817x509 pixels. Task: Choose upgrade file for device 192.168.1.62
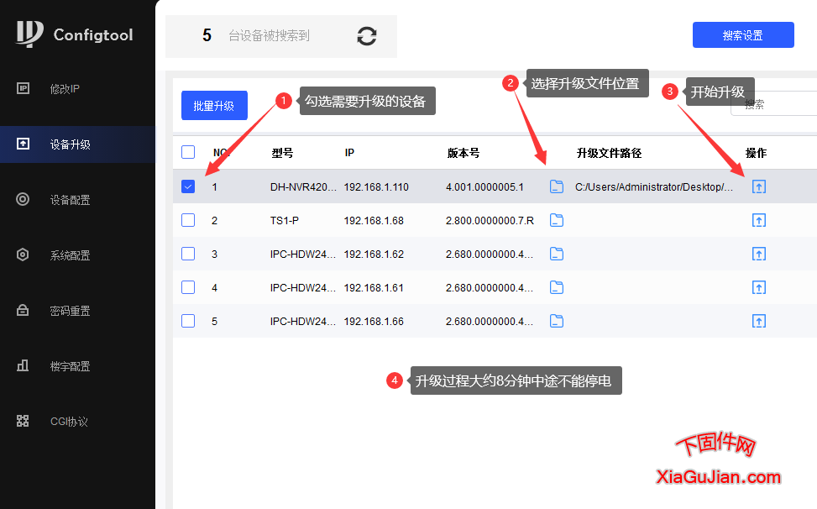tap(556, 254)
